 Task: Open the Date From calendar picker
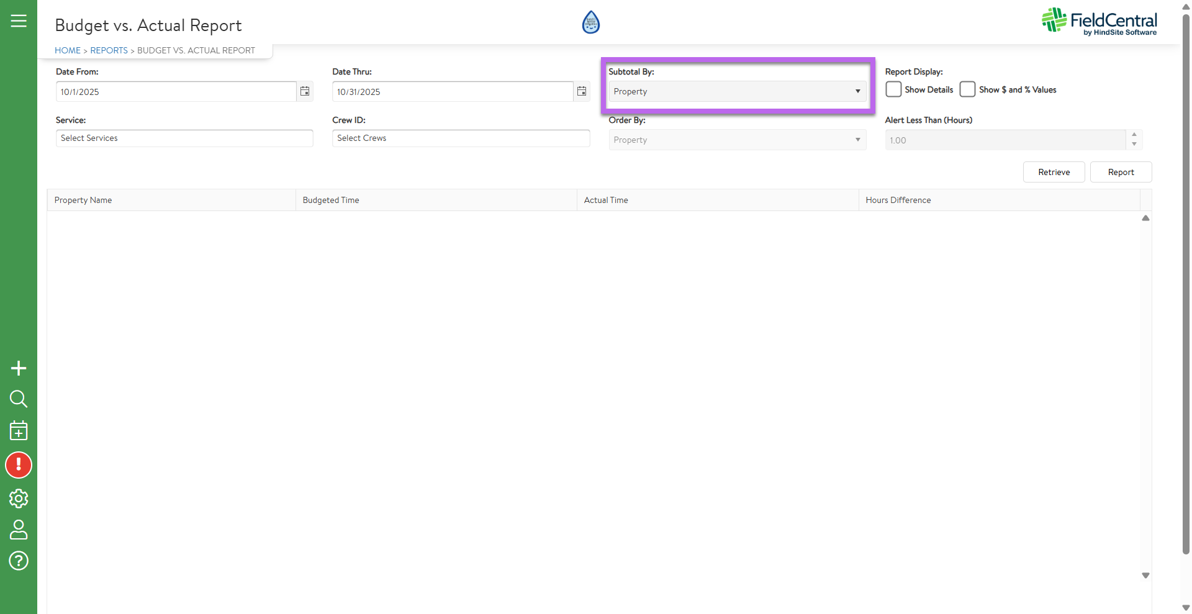point(305,91)
